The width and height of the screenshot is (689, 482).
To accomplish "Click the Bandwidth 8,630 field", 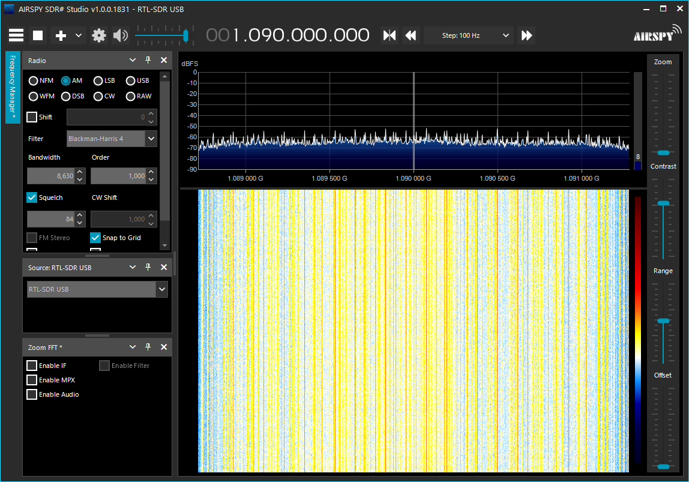I will 51,176.
